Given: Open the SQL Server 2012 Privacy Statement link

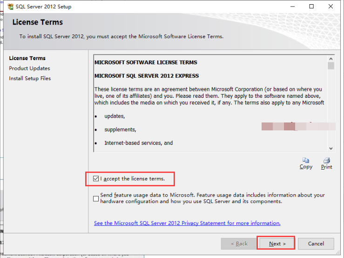Looking at the screenshot, I should [187, 223].
